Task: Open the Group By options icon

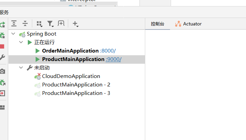Action: coord(39,24)
